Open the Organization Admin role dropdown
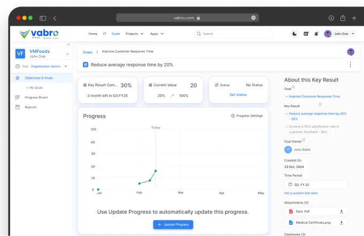 click(x=65, y=66)
